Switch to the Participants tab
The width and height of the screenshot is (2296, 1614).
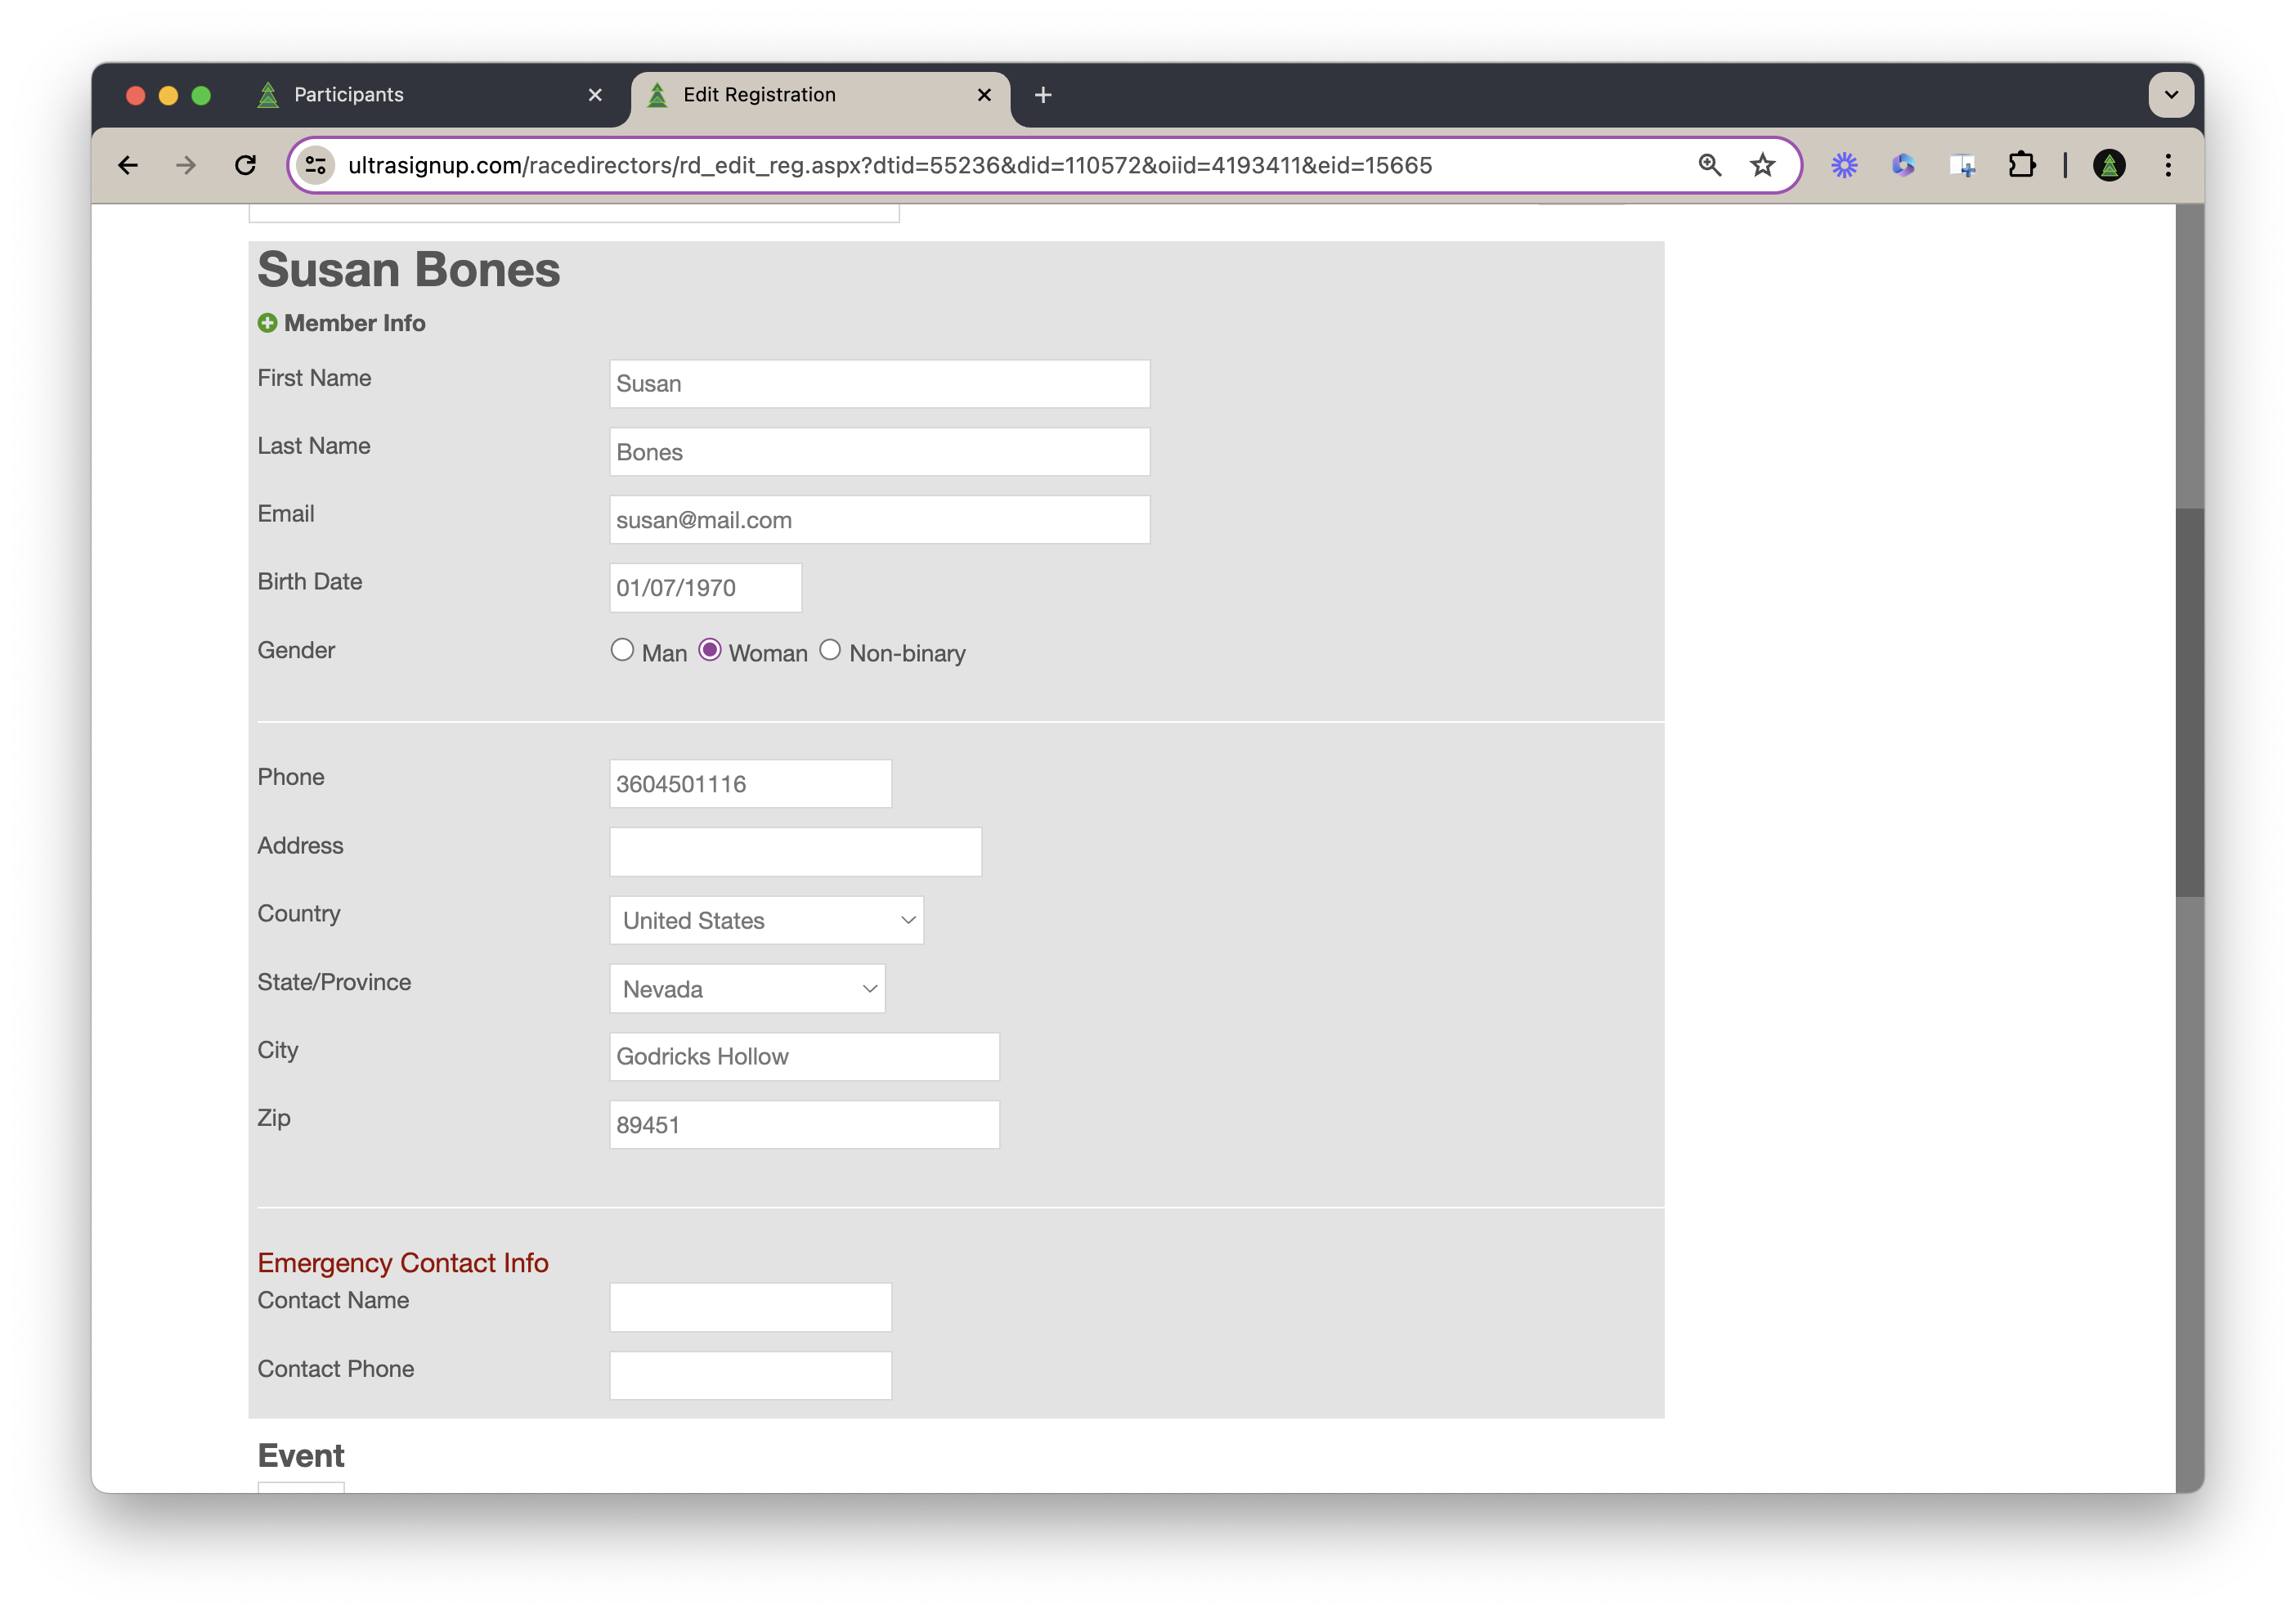[400, 95]
